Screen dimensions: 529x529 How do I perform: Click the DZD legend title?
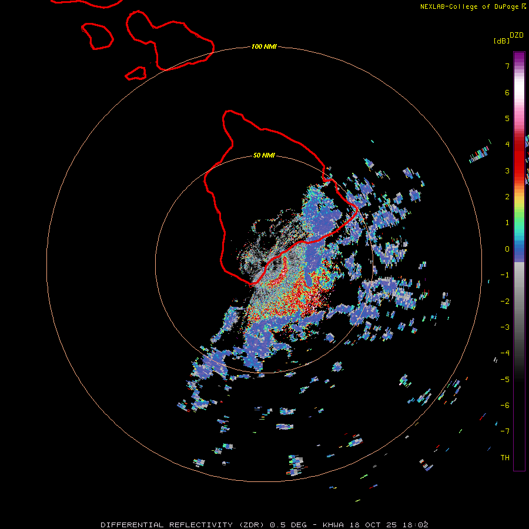pyautogui.click(x=517, y=35)
